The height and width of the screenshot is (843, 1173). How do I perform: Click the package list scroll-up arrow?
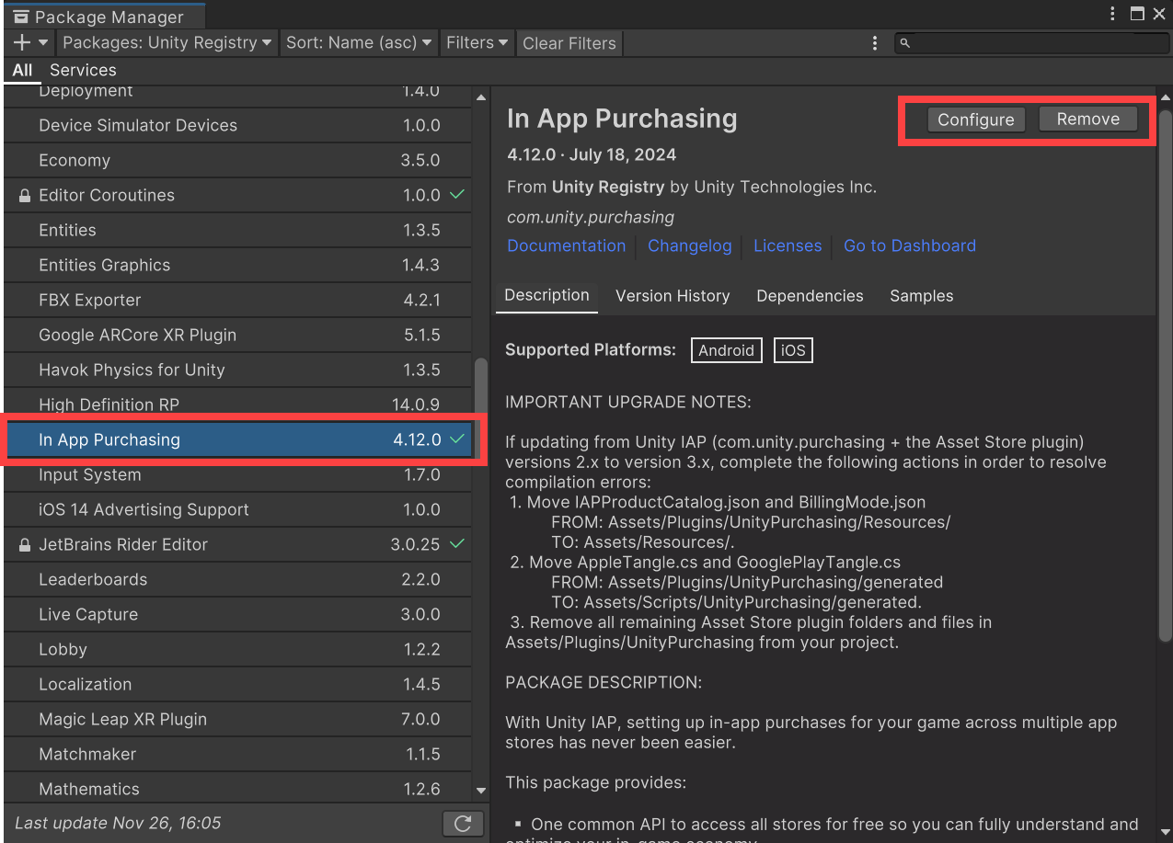480,97
